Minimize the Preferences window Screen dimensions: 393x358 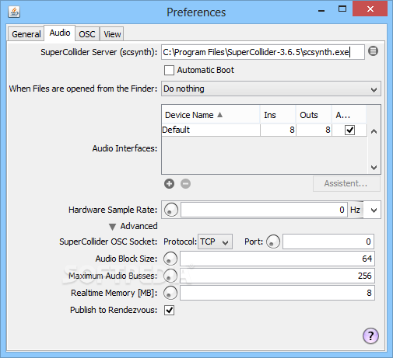(x=321, y=10)
